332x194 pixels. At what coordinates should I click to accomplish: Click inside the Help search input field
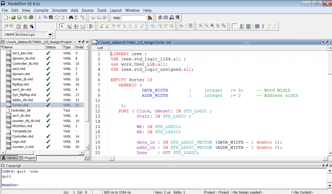133,18
